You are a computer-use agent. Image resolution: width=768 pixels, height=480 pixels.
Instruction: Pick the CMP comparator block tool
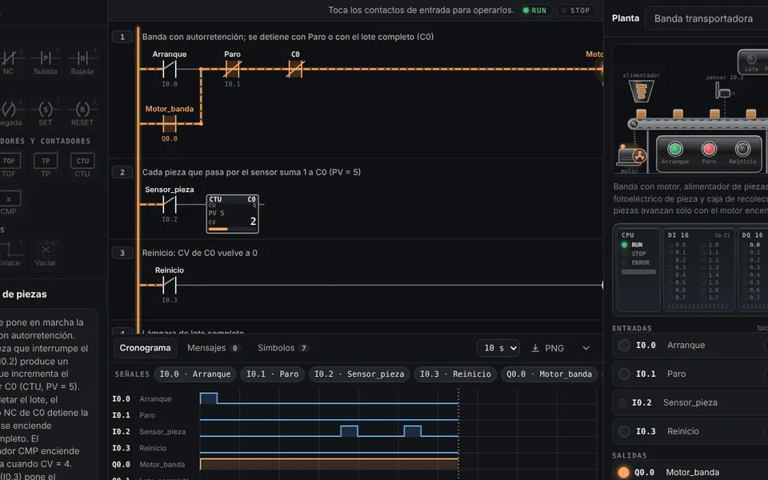8,202
